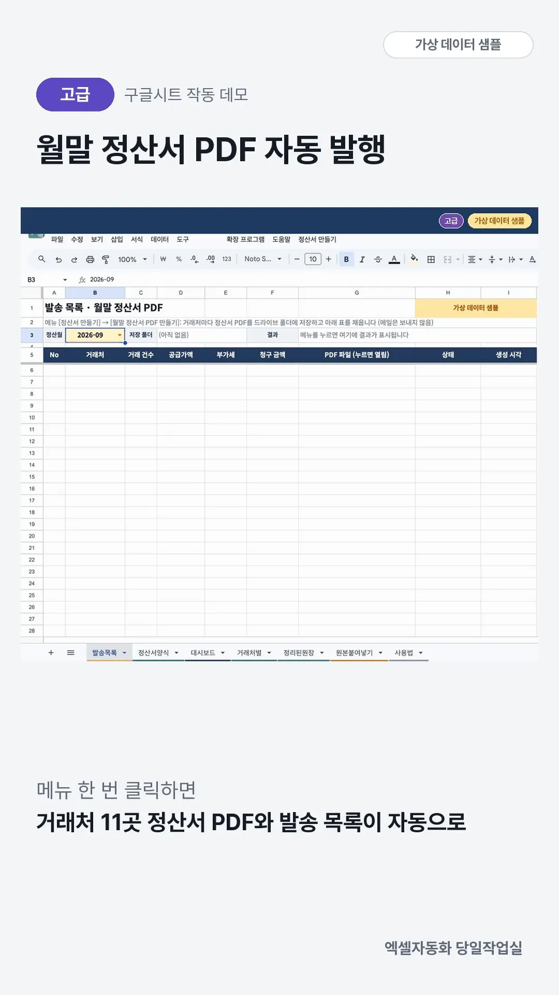Undo the last action with undo arrow
Screen dimensions: 559x995
pos(58,260)
